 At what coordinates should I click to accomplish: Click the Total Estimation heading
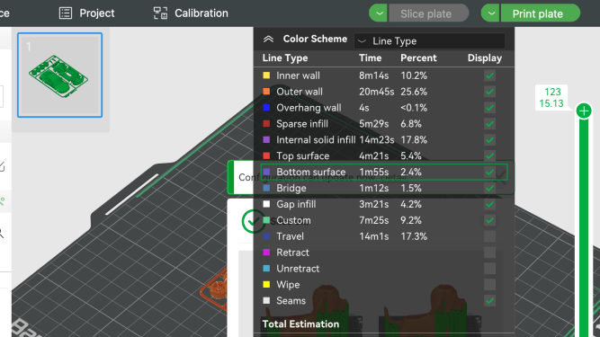point(300,324)
